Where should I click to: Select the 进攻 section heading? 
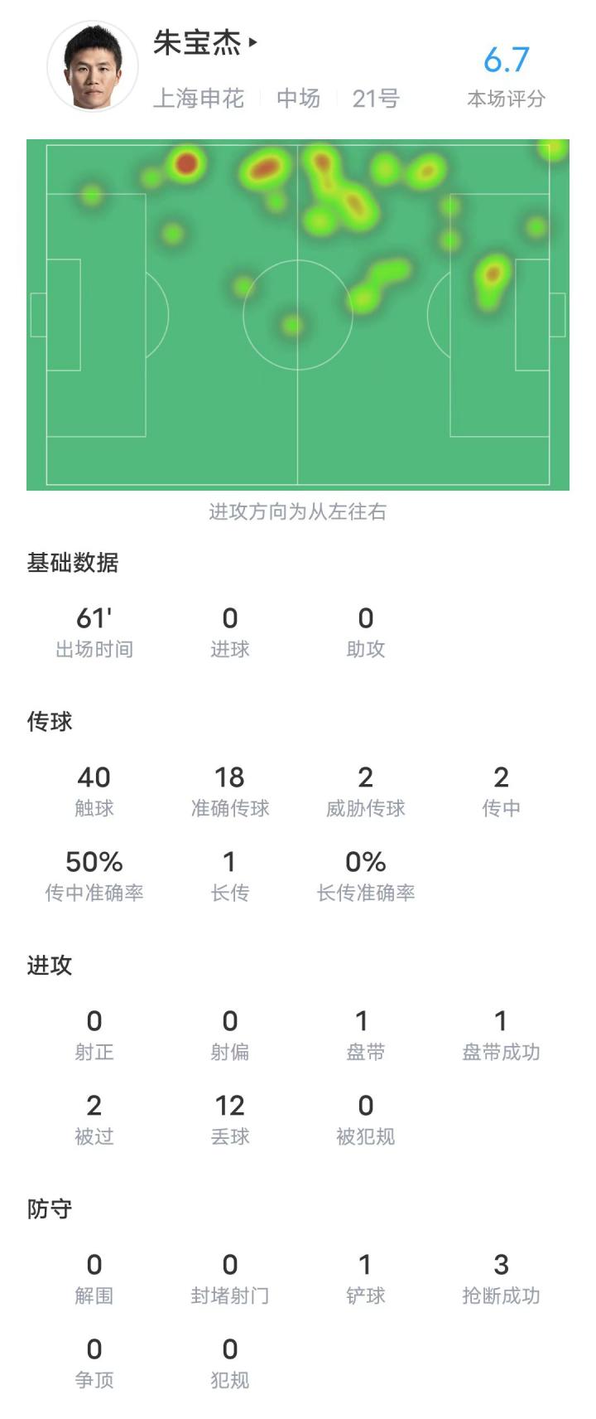[x=50, y=966]
